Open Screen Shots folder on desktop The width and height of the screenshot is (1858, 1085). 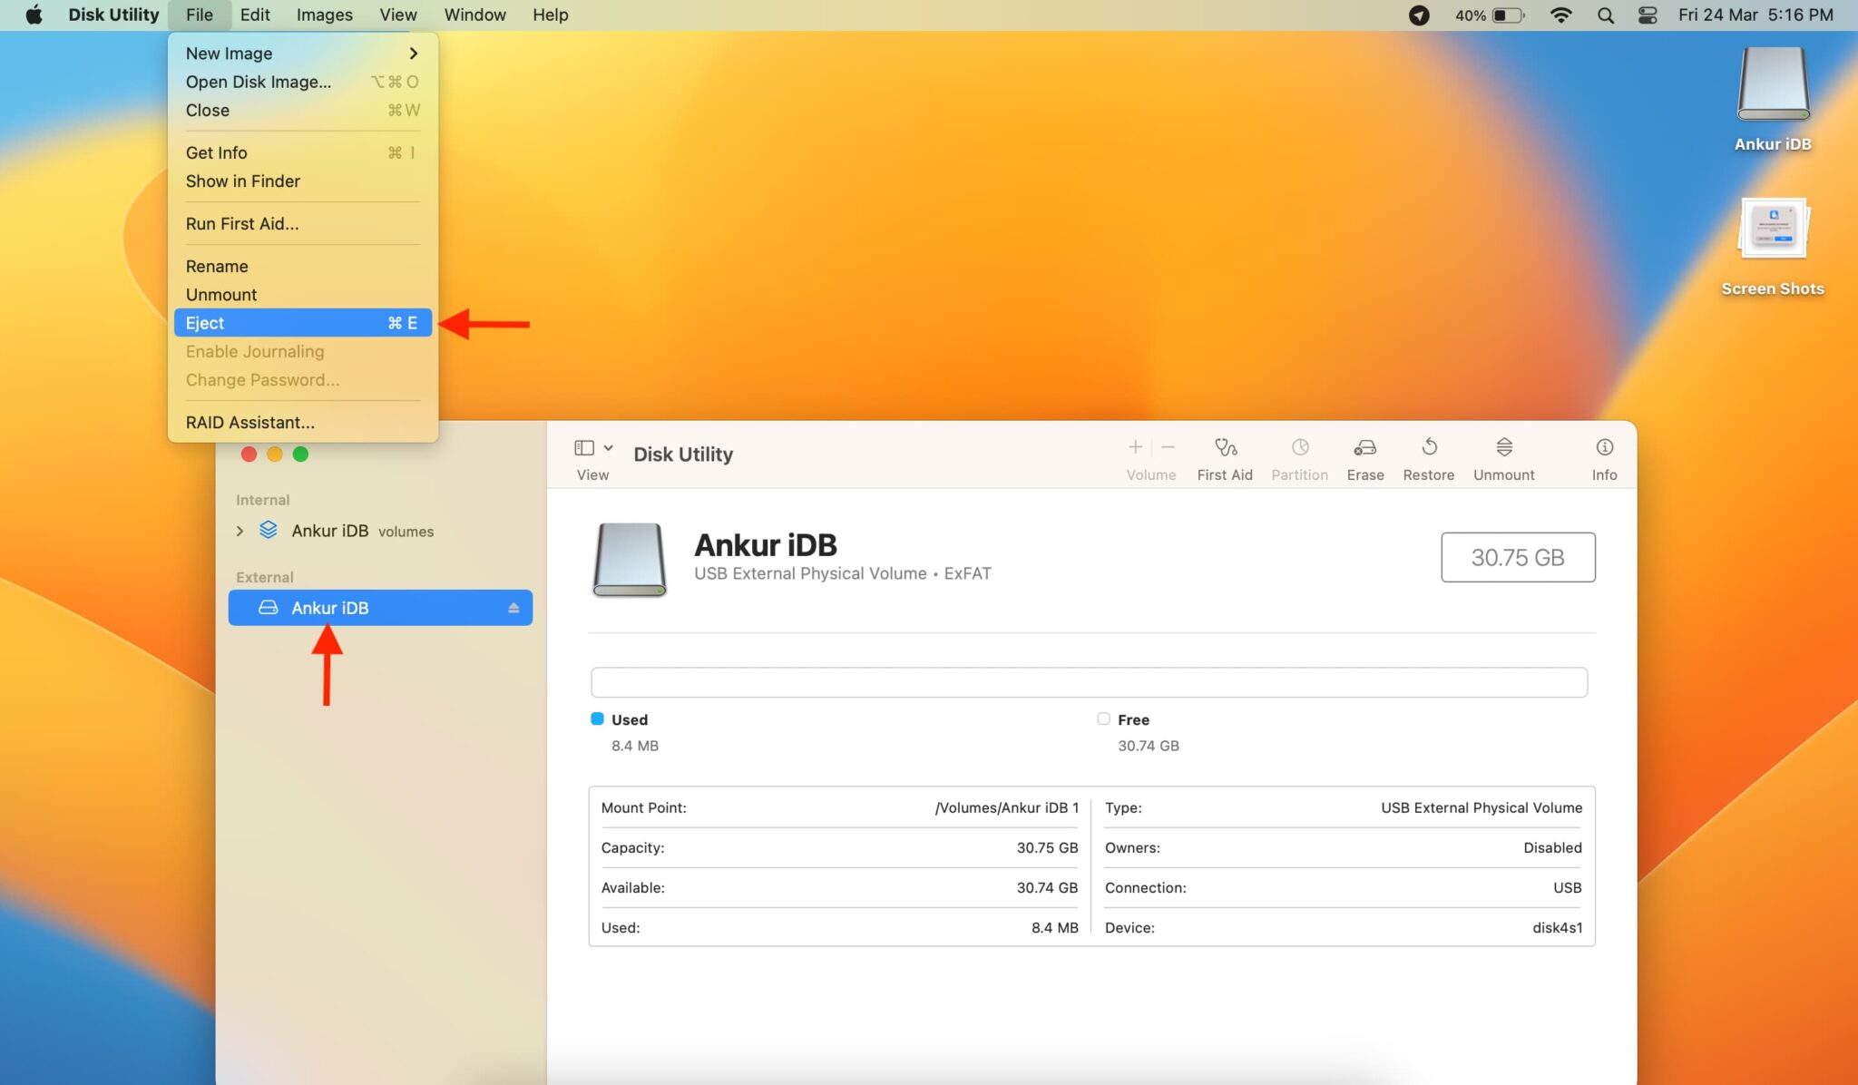[1773, 247]
